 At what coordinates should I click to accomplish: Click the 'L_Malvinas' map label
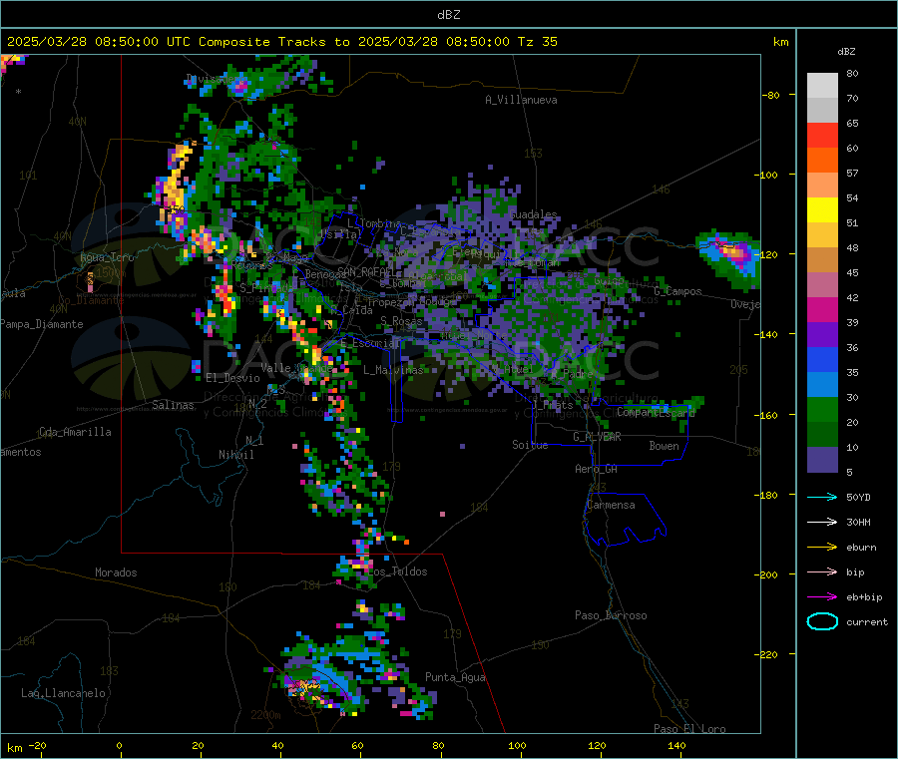click(x=393, y=370)
